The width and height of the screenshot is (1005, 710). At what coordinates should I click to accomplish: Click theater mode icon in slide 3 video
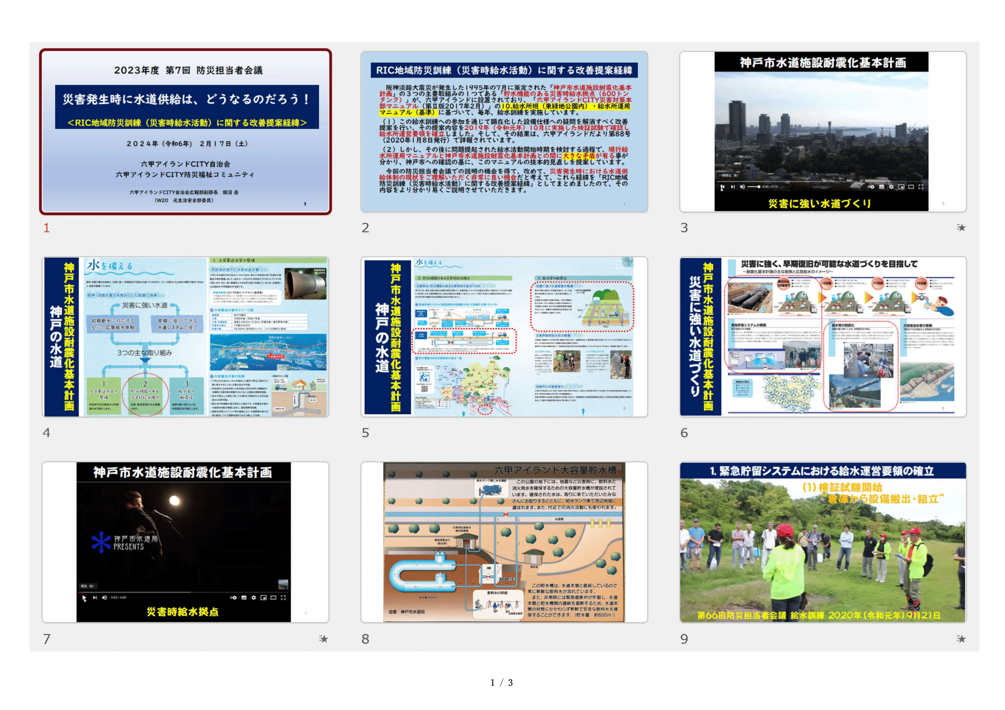click(911, 187)
